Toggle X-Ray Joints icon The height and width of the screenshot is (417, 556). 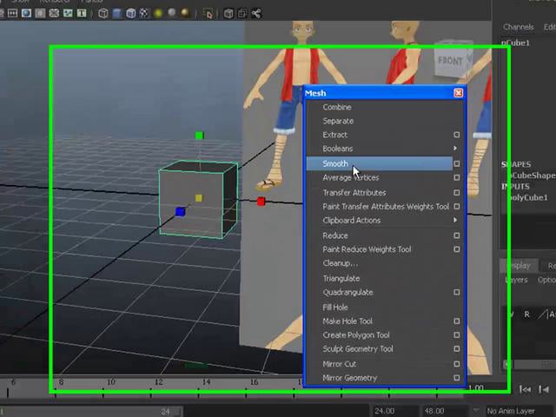[256, 14]
